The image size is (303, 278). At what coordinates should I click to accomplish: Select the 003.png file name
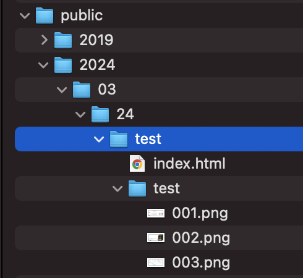(x=201, y=263)
